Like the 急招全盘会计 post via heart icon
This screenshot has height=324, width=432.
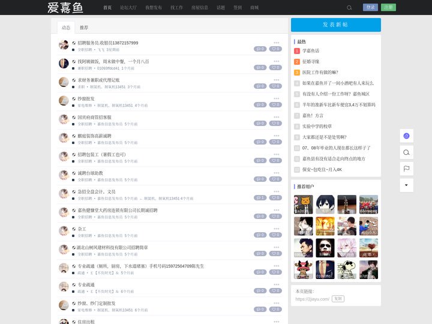tap(275, 198)
